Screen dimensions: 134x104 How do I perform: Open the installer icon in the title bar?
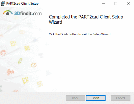[x=3, y=4]
